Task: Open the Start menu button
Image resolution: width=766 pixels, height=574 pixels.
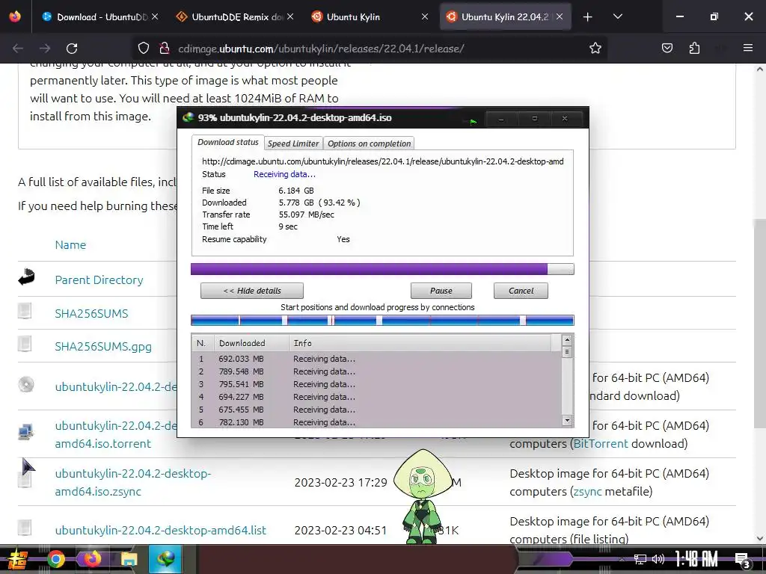Action: point(18,559)
